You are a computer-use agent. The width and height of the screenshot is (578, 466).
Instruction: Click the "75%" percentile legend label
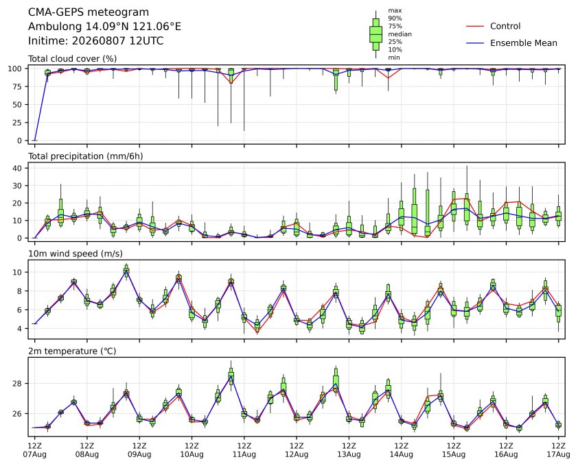click(395, 26)
